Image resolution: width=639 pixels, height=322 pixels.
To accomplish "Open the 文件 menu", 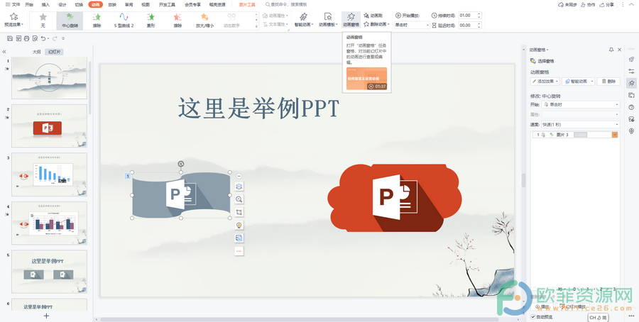I will tap(13, 5).
